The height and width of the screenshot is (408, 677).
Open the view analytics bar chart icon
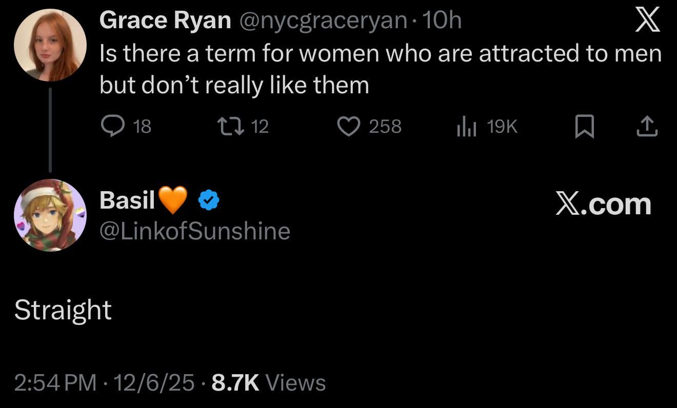467,126
